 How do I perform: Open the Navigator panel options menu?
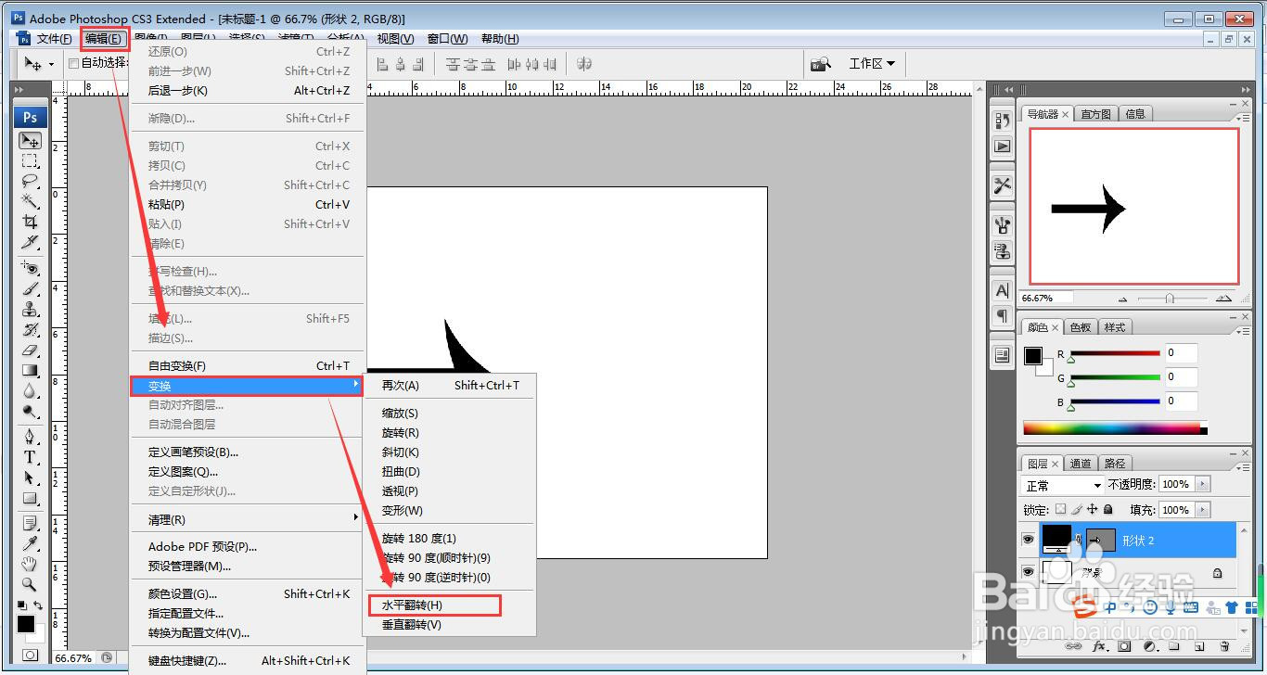1241,118
